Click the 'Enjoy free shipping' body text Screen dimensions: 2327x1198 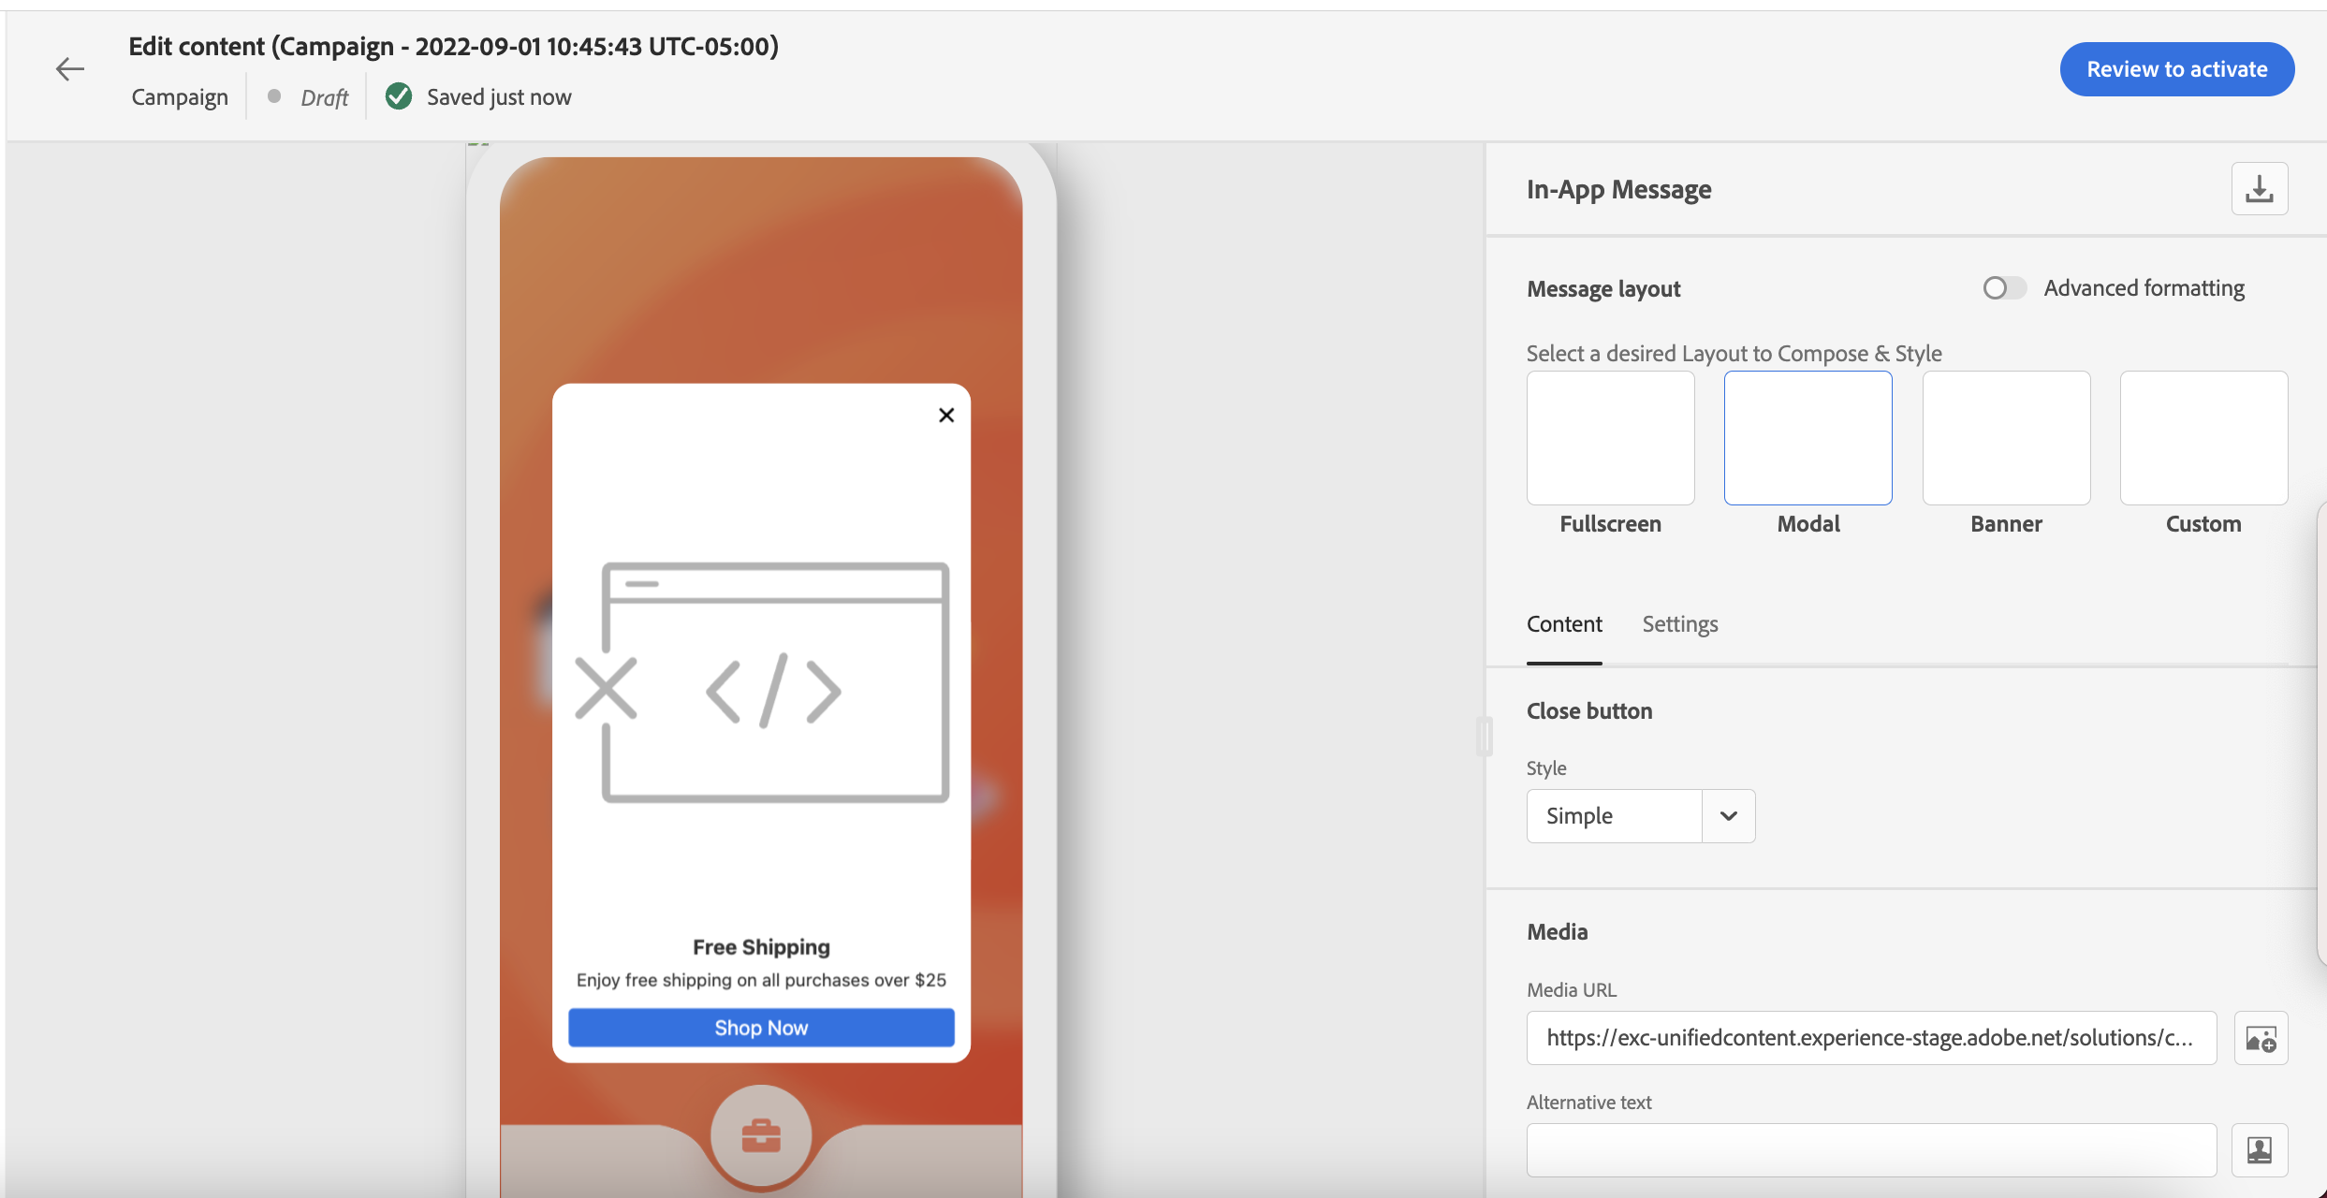pos(761,980)
